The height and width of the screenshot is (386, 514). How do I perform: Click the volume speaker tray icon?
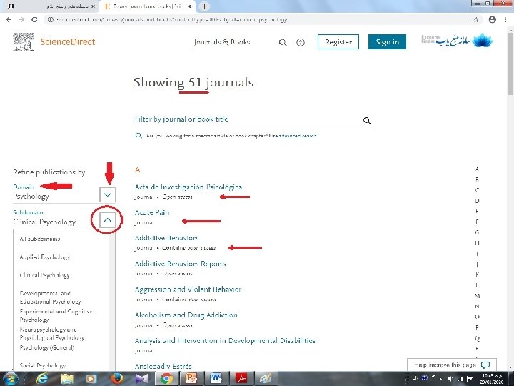[x=450, y=379]
